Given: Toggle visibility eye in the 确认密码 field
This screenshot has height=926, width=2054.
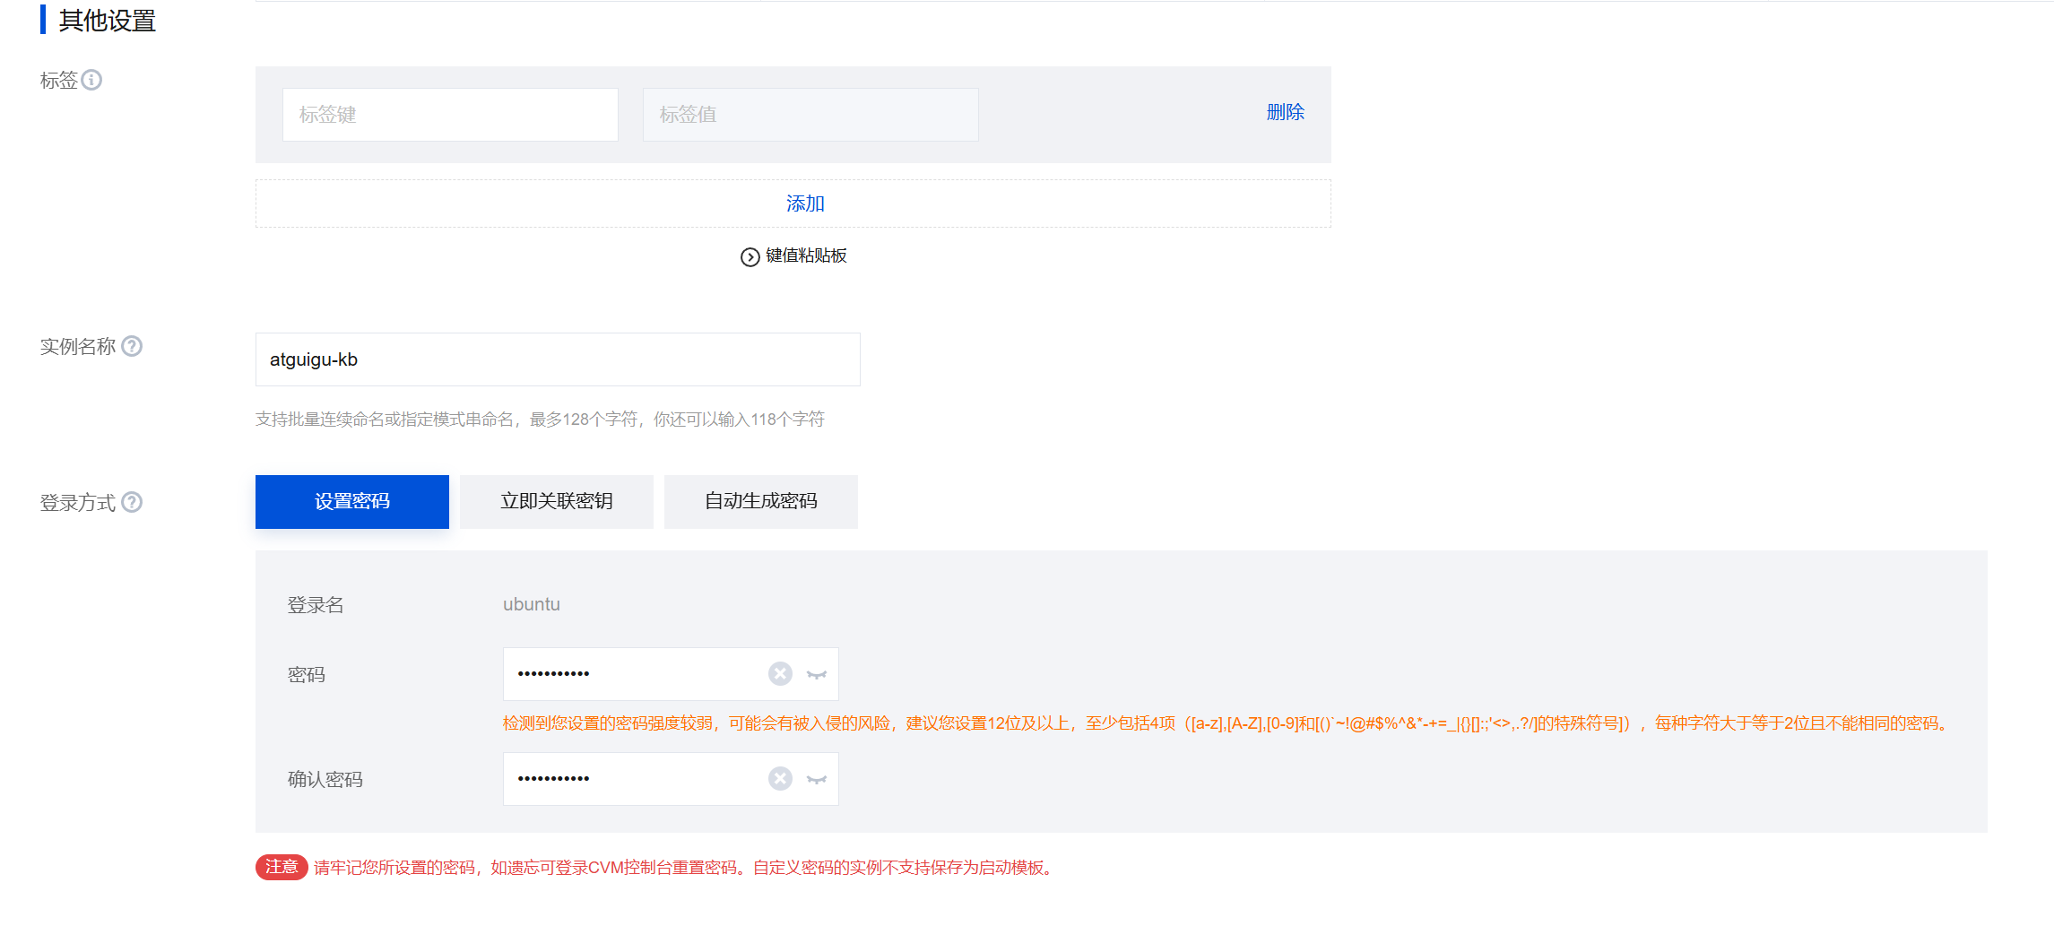Looking at the screenshot, I should pyautogui.click(x=816, y=779).
